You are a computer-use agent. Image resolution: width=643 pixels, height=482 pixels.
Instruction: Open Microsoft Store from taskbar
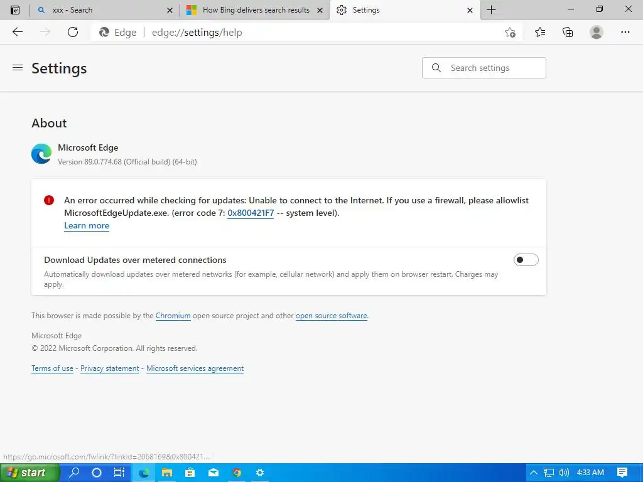[190, 473]
